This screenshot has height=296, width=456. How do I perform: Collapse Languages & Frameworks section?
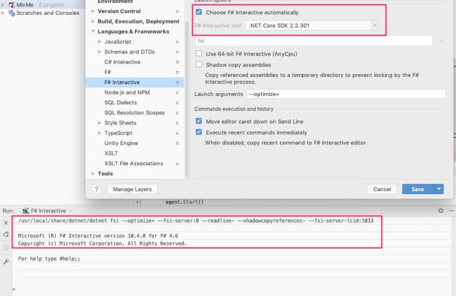click(x=93, y=32)
